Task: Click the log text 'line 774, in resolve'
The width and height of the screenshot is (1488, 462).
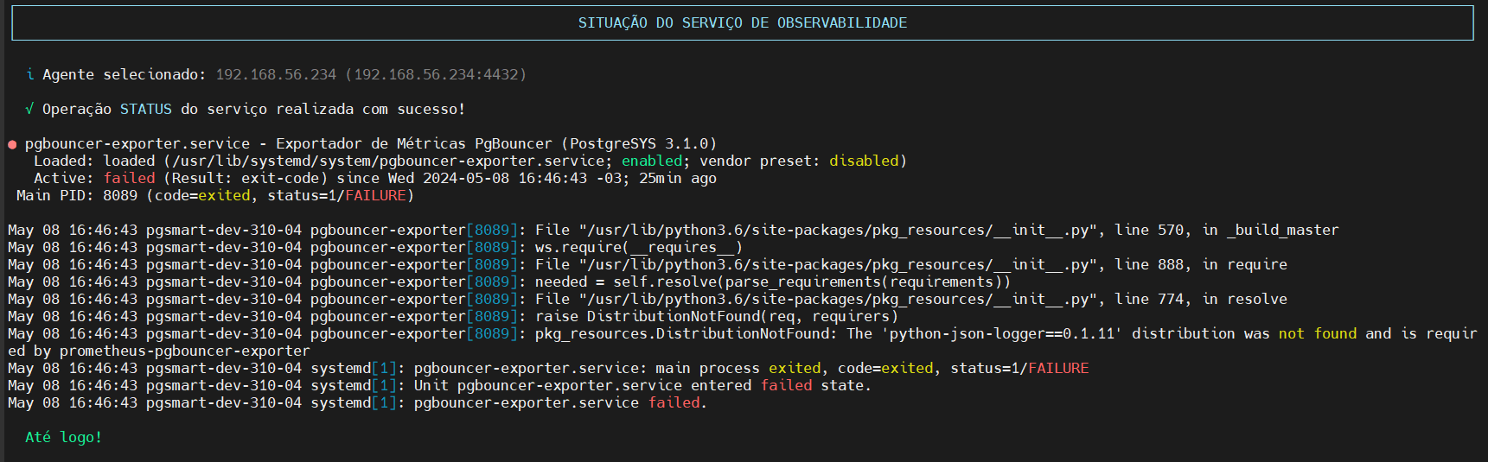Action: (x=1201, y=299)
